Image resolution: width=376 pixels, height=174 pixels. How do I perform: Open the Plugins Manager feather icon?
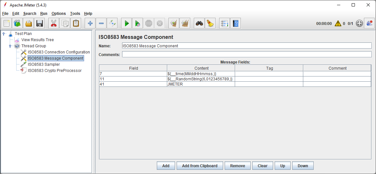coord(369,23)
